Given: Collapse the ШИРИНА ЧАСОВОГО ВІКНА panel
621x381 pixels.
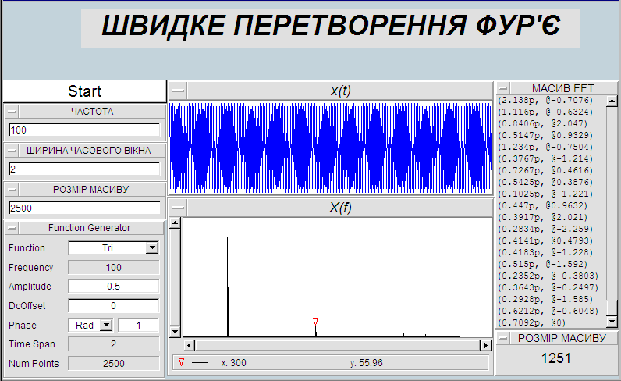Looking at the screenshot, I should [12, 151].
